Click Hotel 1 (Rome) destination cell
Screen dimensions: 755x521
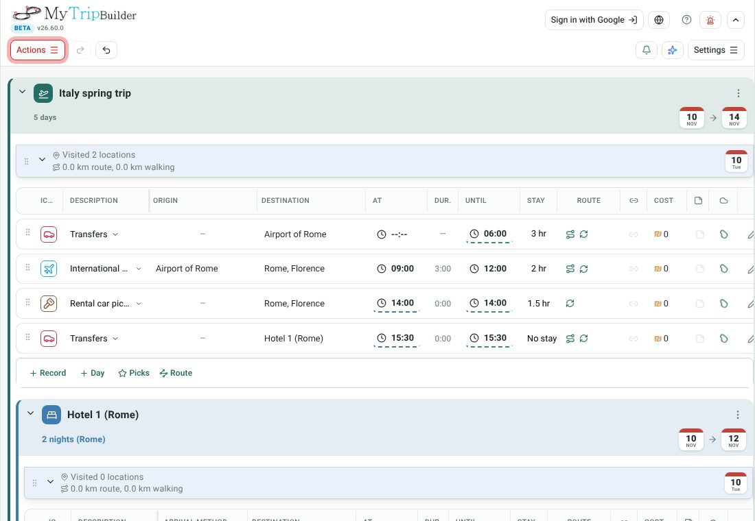(294, 339)
